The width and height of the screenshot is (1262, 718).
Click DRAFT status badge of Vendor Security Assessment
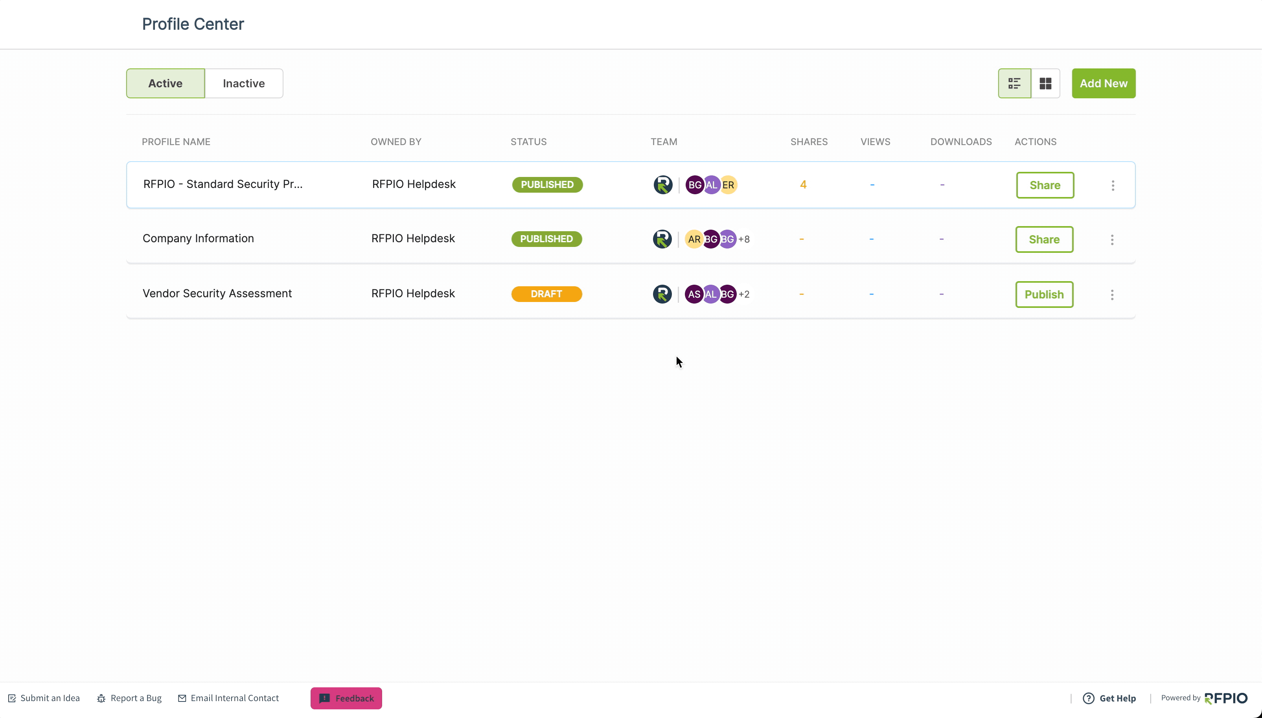point(546,295)
